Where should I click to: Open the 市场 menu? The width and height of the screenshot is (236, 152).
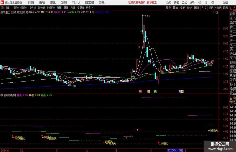pos(42,2)
